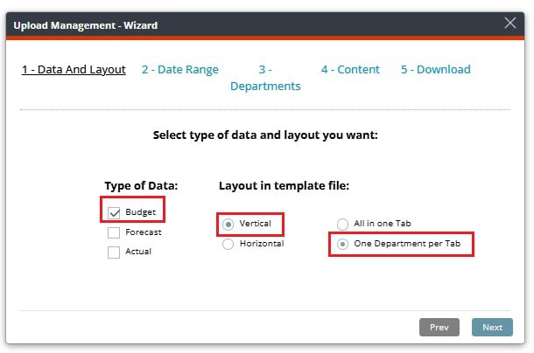Screen dimensions: 534x353
Task: Switch to the 4 - Content step
Action: pos(350,69)
